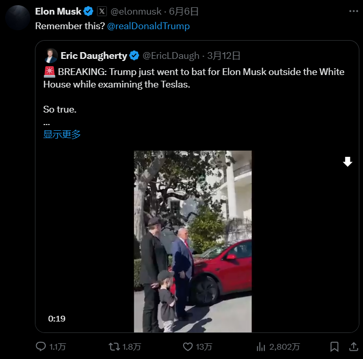Expand quoted post with 显示更多
The image size is (363, 359).
62,134
